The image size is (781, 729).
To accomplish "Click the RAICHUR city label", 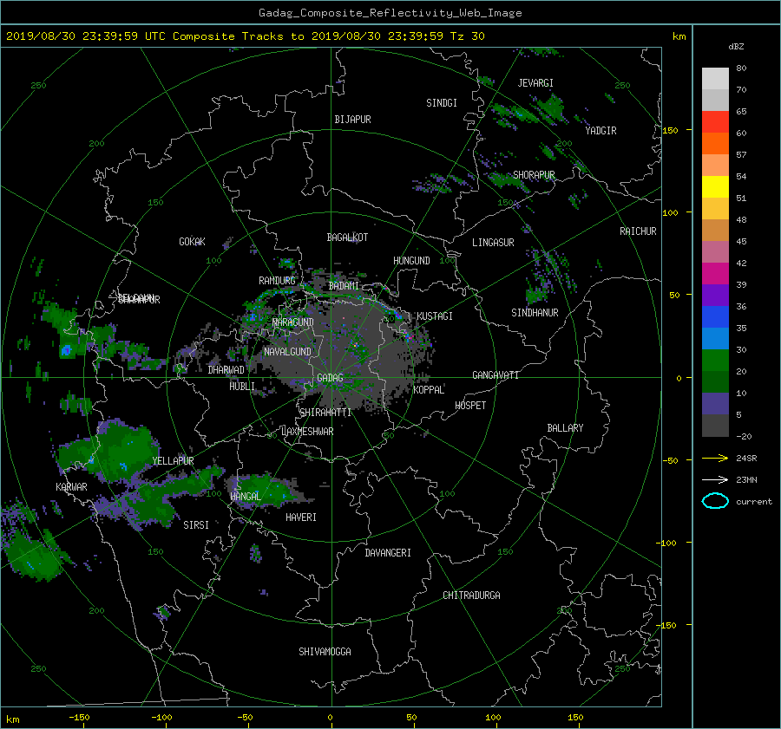I will pyautogui.click(x=638, y=231).
